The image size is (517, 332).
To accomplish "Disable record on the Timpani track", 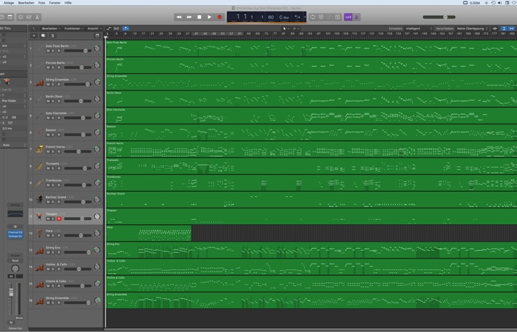I will pos(59,218).
